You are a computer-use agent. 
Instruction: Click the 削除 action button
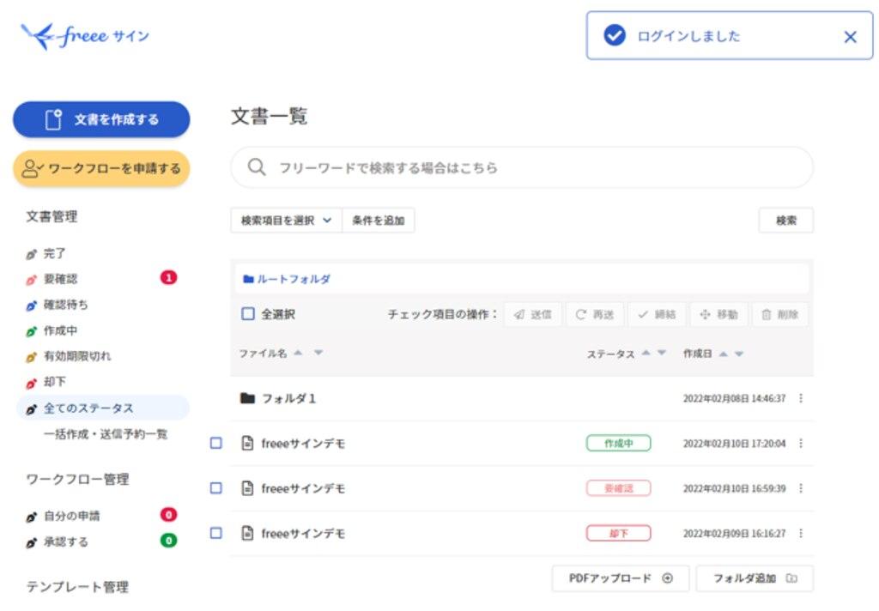pos(779,314)
